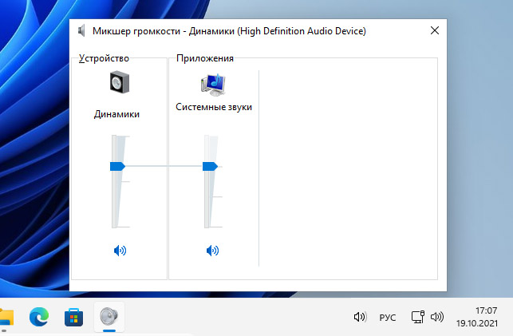The image size is (513, 336).
Task: Click the Динамики speaker device icon
Action: pyautogui.click(x=120, y=82)
